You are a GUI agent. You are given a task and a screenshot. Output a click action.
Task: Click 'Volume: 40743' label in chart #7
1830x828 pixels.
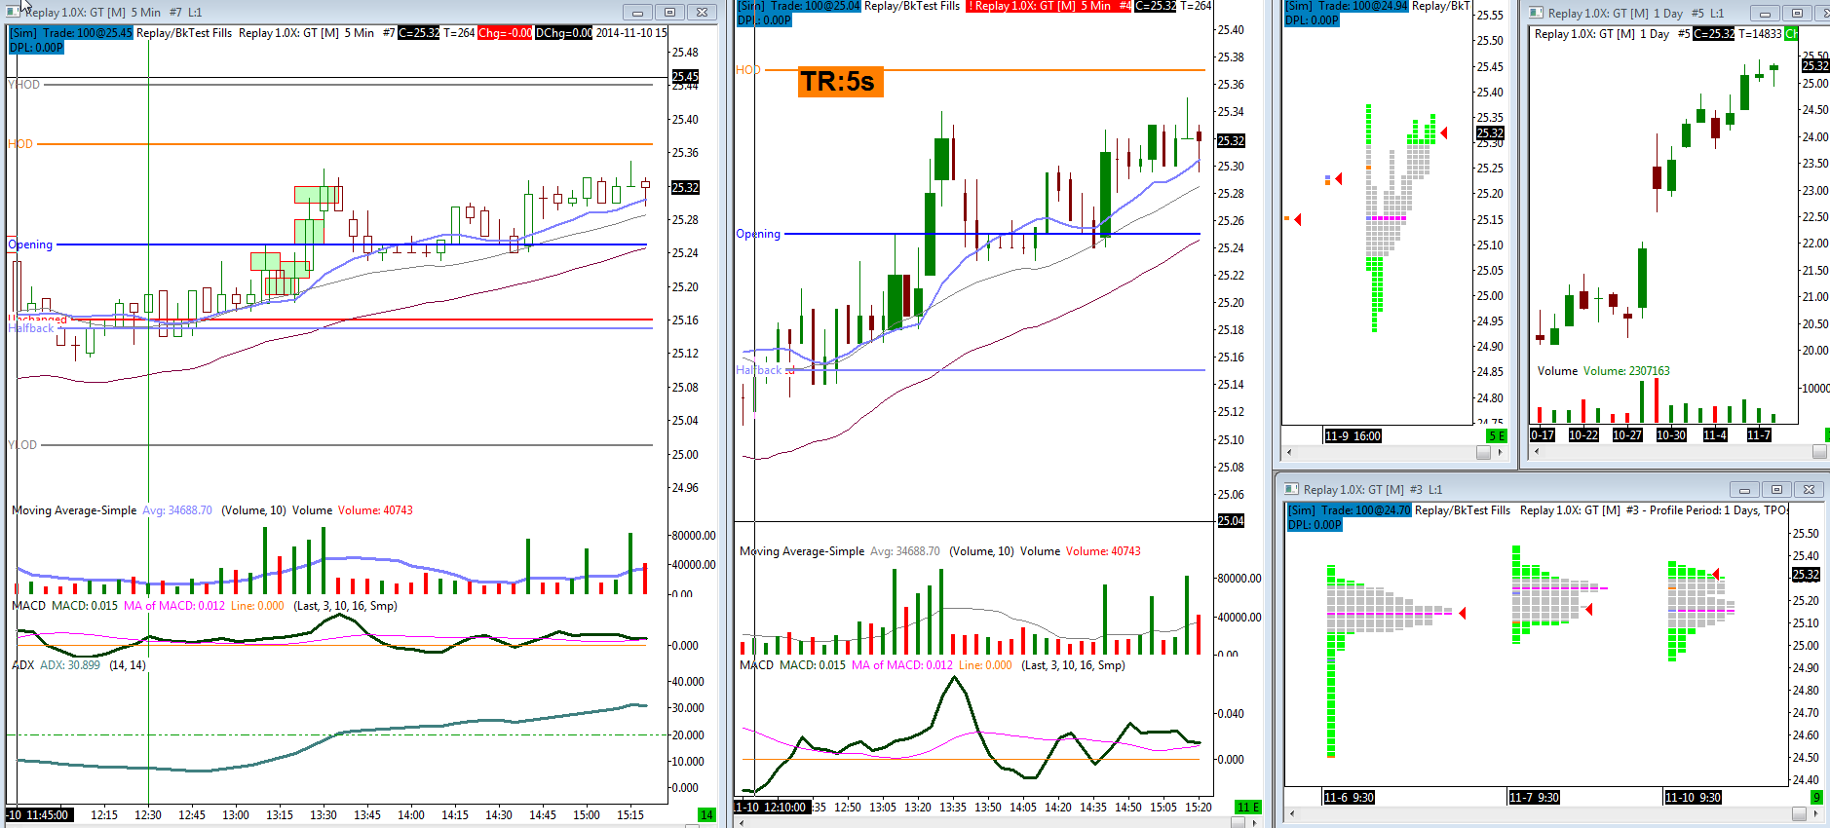(375, 510)
